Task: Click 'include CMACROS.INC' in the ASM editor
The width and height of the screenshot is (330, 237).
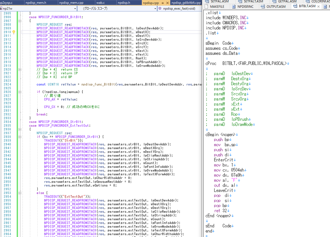Action: pos(226,23)
